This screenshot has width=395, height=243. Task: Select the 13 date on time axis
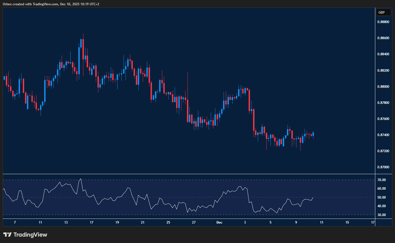click(x=66, y=222)
